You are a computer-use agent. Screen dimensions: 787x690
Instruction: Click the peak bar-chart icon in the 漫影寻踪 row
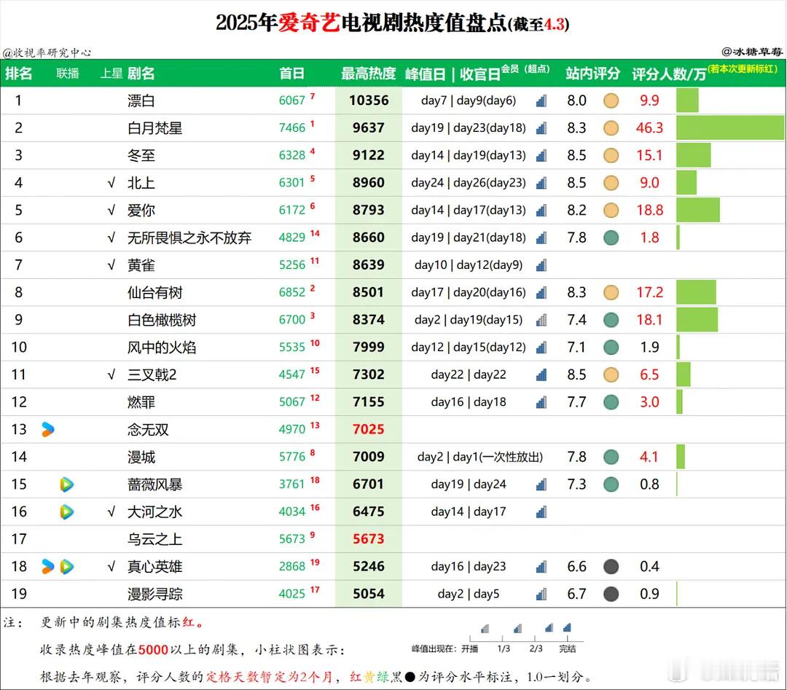(541, 594)
